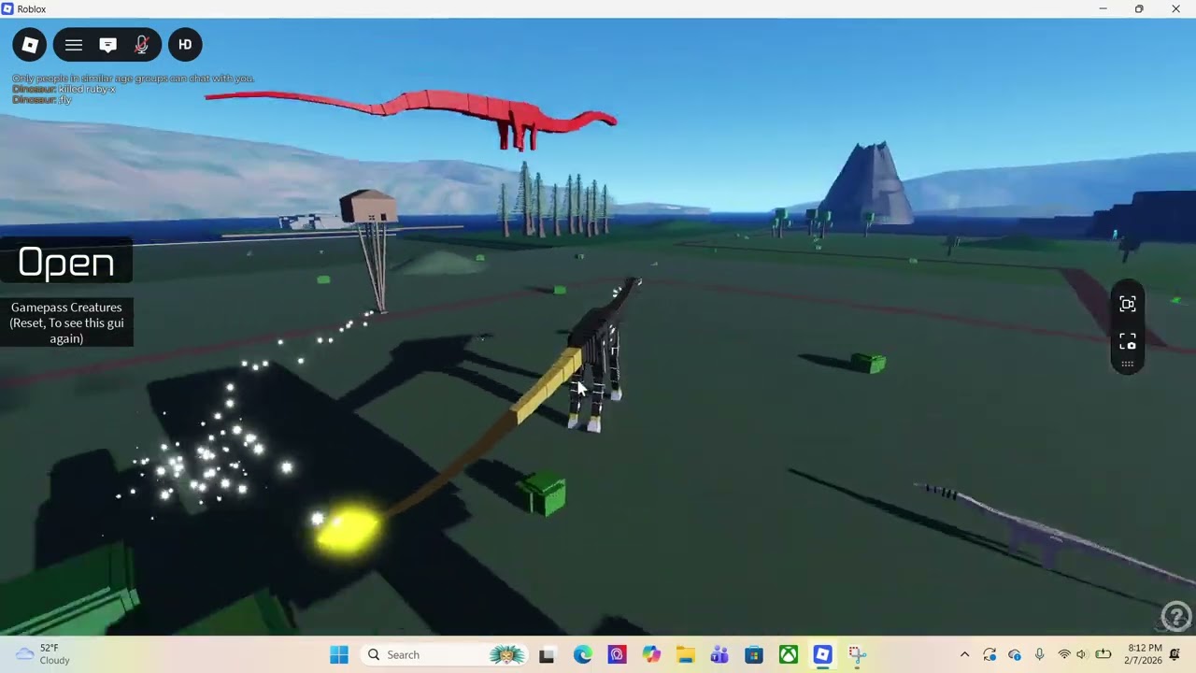
Task: Open the Xbox app from the taskbar
Action: [x=789, y=655]
